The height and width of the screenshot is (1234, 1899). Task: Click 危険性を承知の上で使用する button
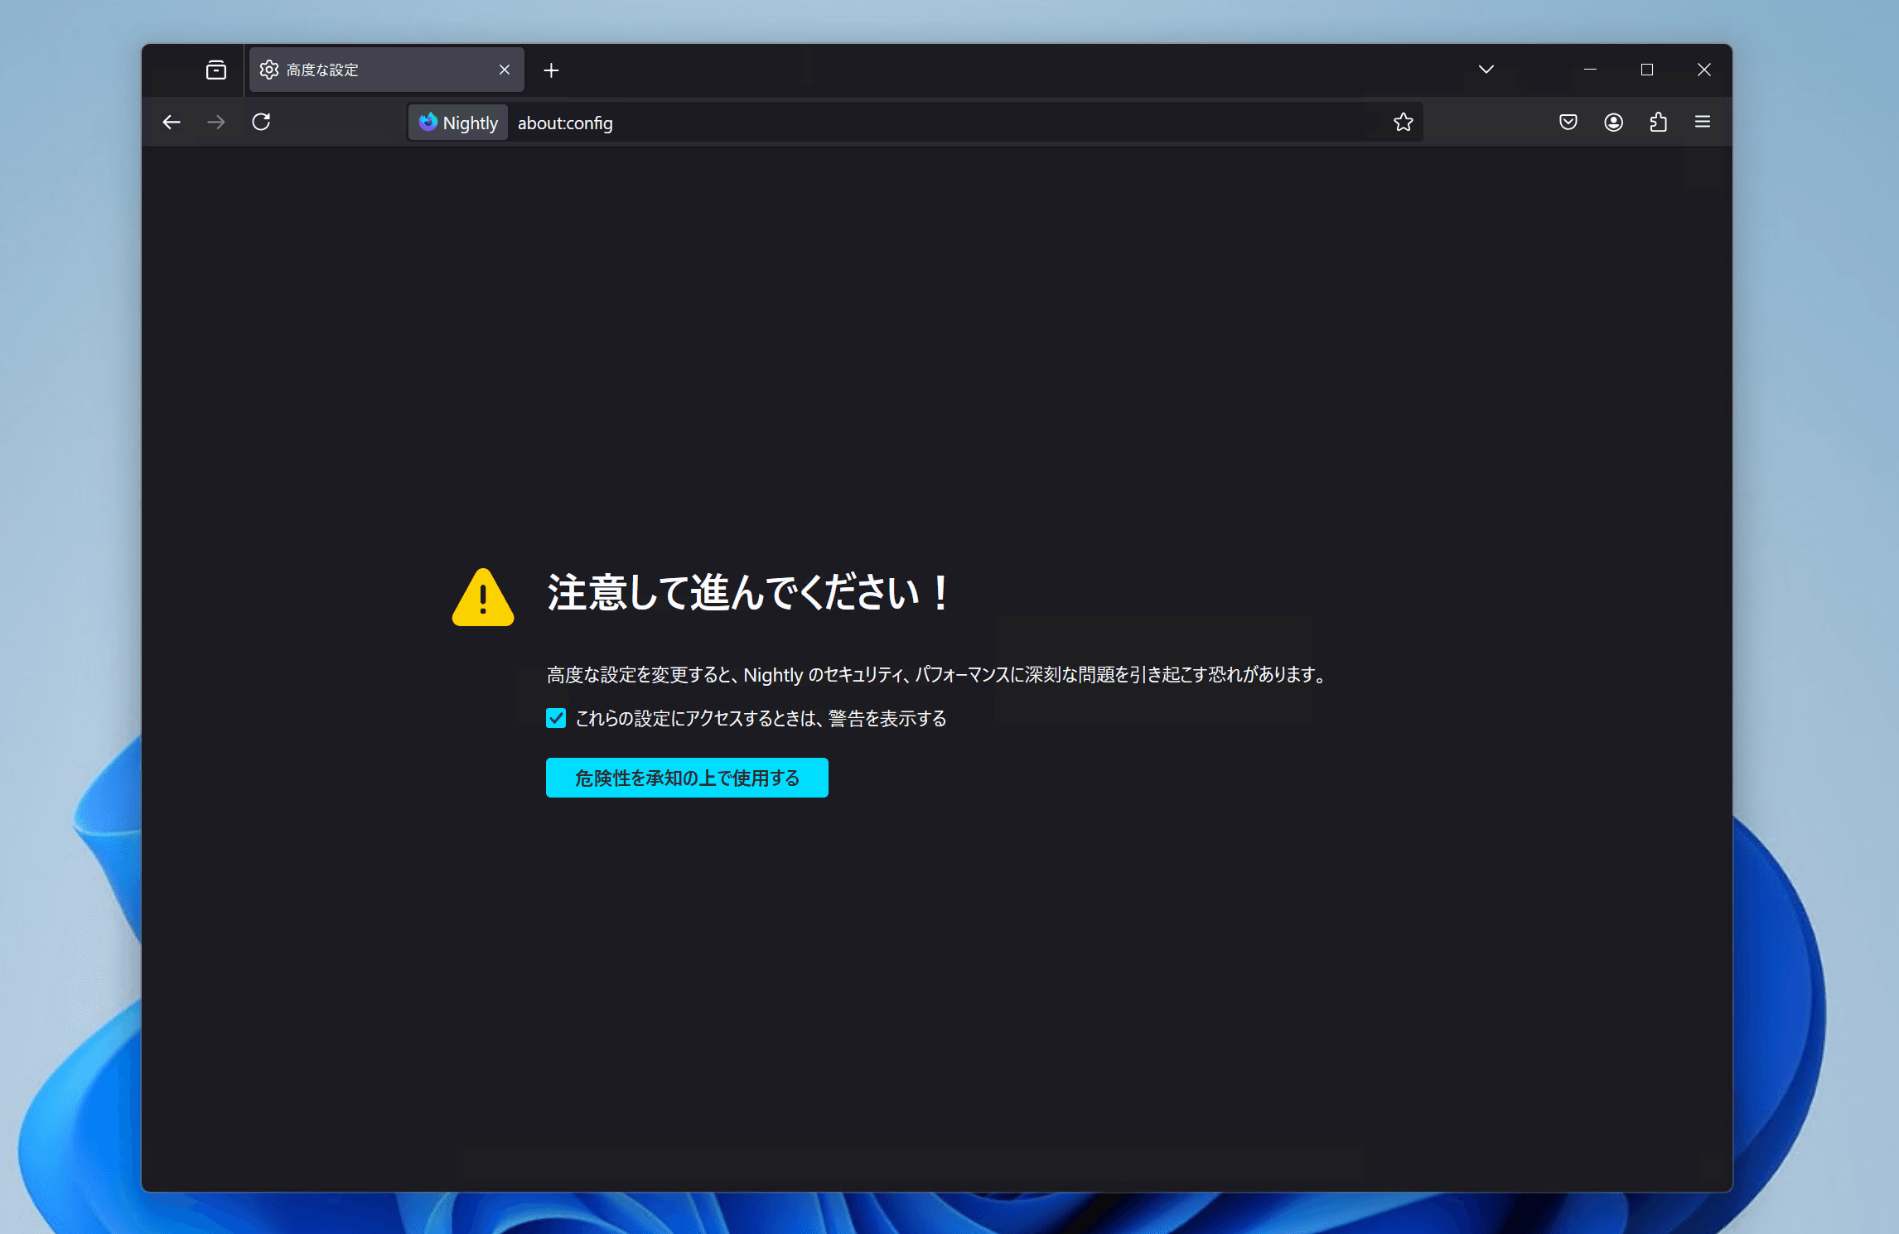tap(687, 778)
